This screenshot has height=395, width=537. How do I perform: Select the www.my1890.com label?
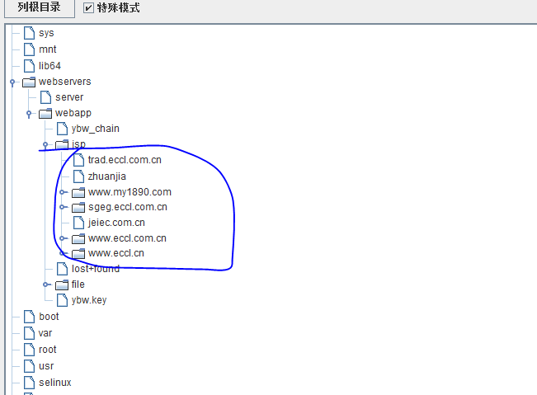pyautogui.click(x=130, y=192)
